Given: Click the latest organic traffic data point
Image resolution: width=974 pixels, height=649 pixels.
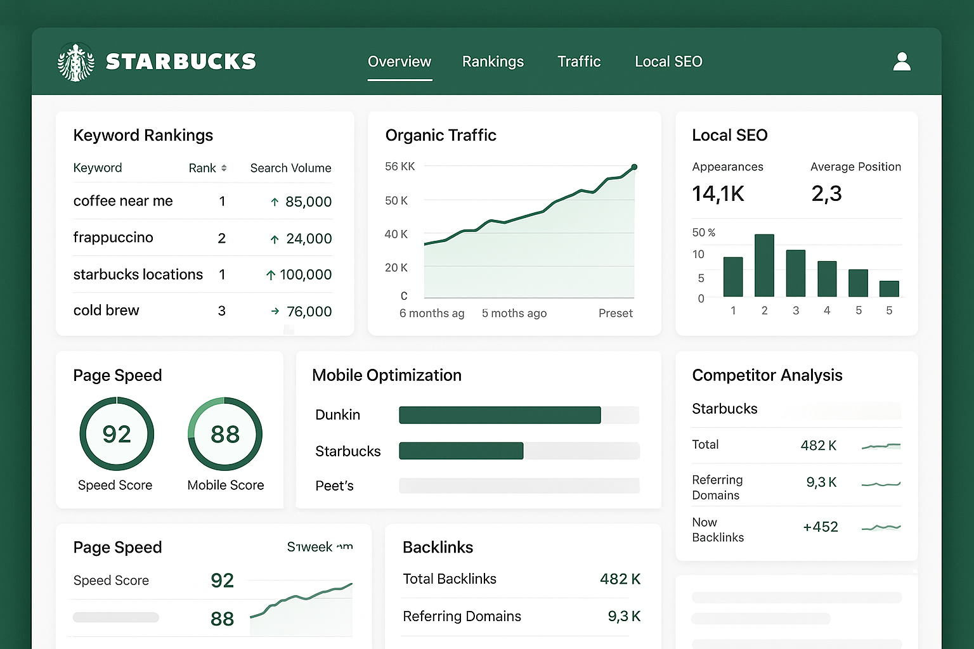Looking at the screenshot, I should (x=634, y=167).
